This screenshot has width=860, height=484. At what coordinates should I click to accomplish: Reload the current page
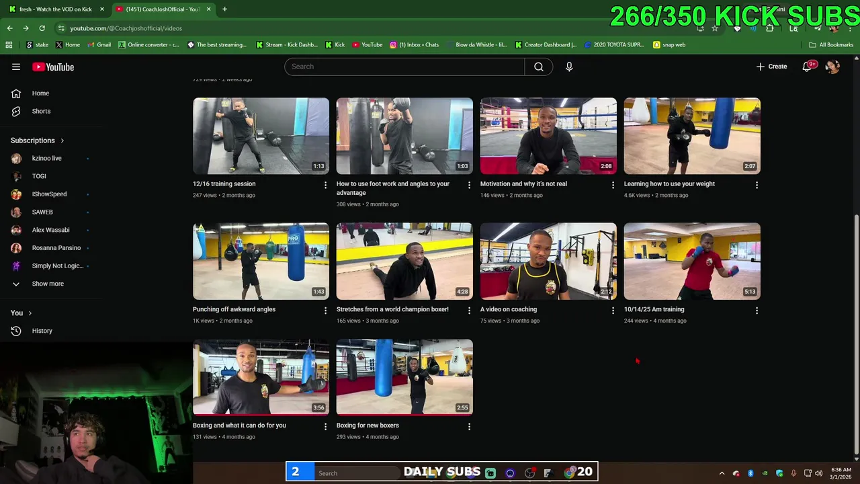[42, 28]
